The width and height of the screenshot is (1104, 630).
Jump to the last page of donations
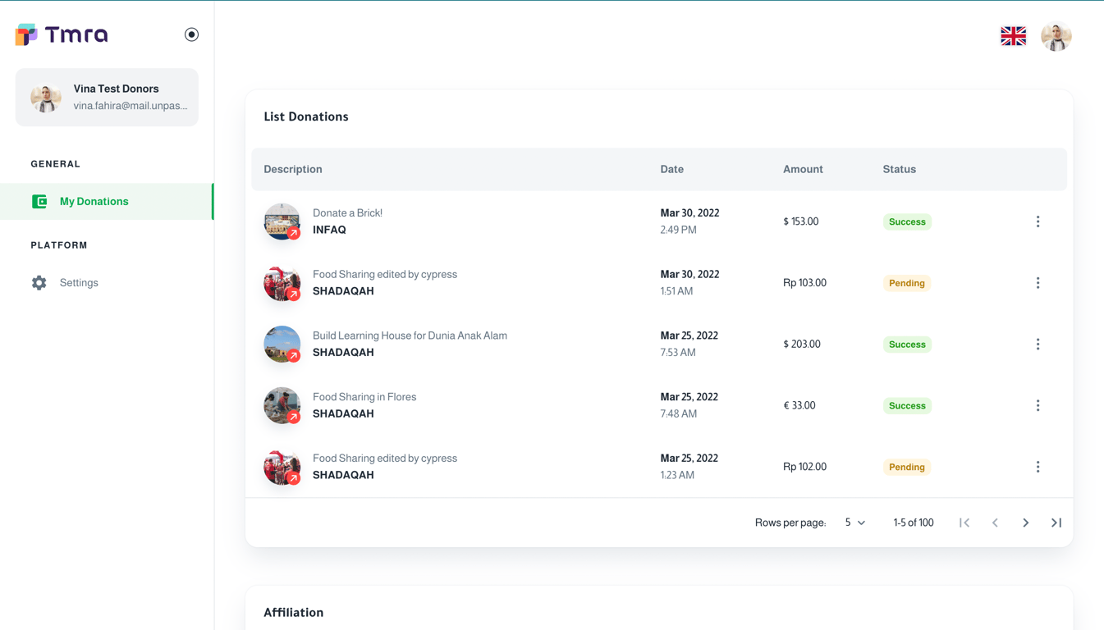1056,523
